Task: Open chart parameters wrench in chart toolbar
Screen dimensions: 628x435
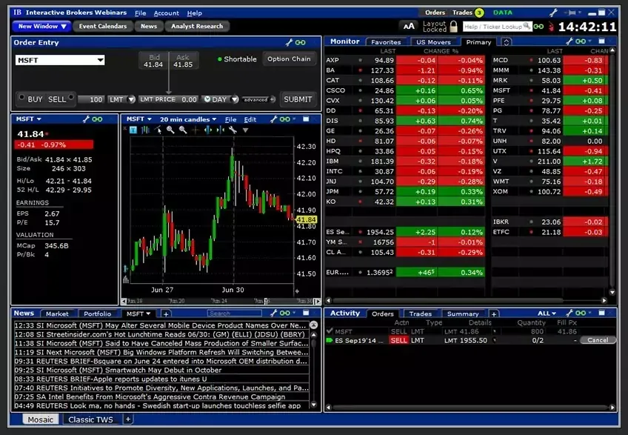Action: point(233,130)
